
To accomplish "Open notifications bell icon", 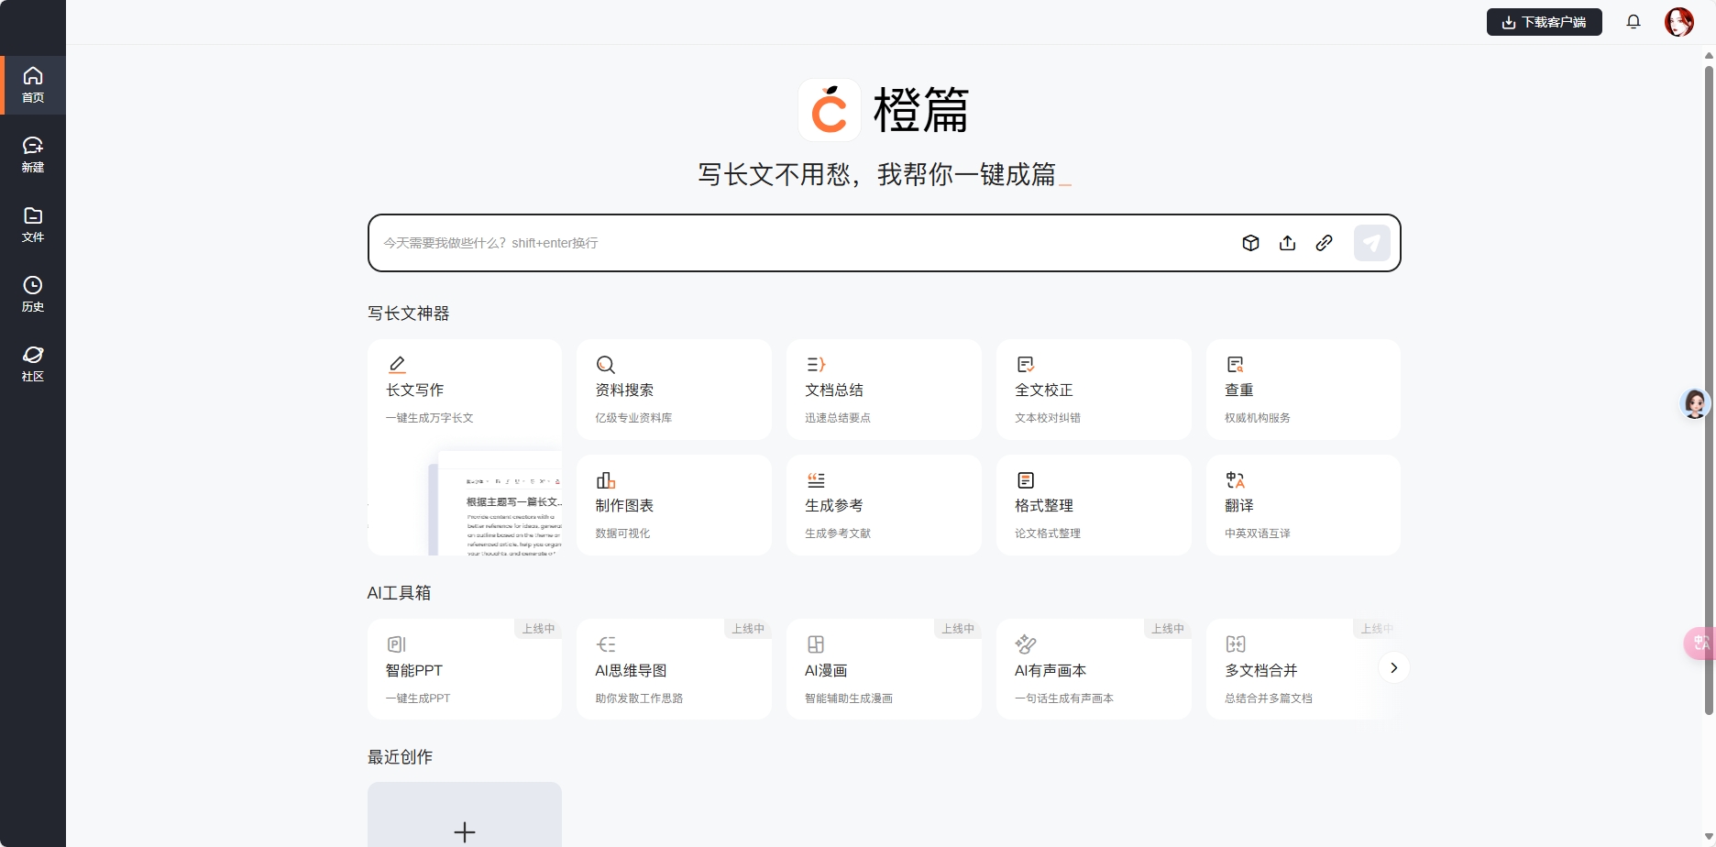I will (1633, 22).
